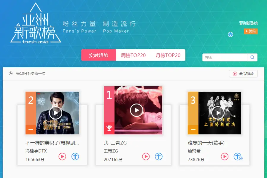Play song by 冯建宇DTX with red button
This screenshot has height=178, width=267.
[62, 157]
